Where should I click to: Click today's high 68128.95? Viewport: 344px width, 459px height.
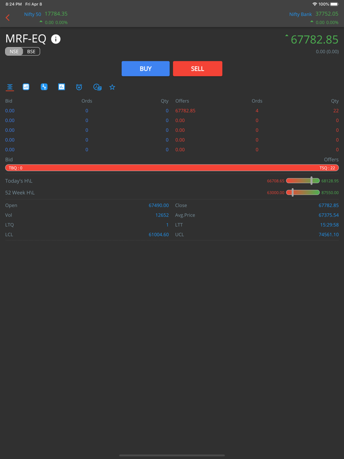click(x=330, y=181)
